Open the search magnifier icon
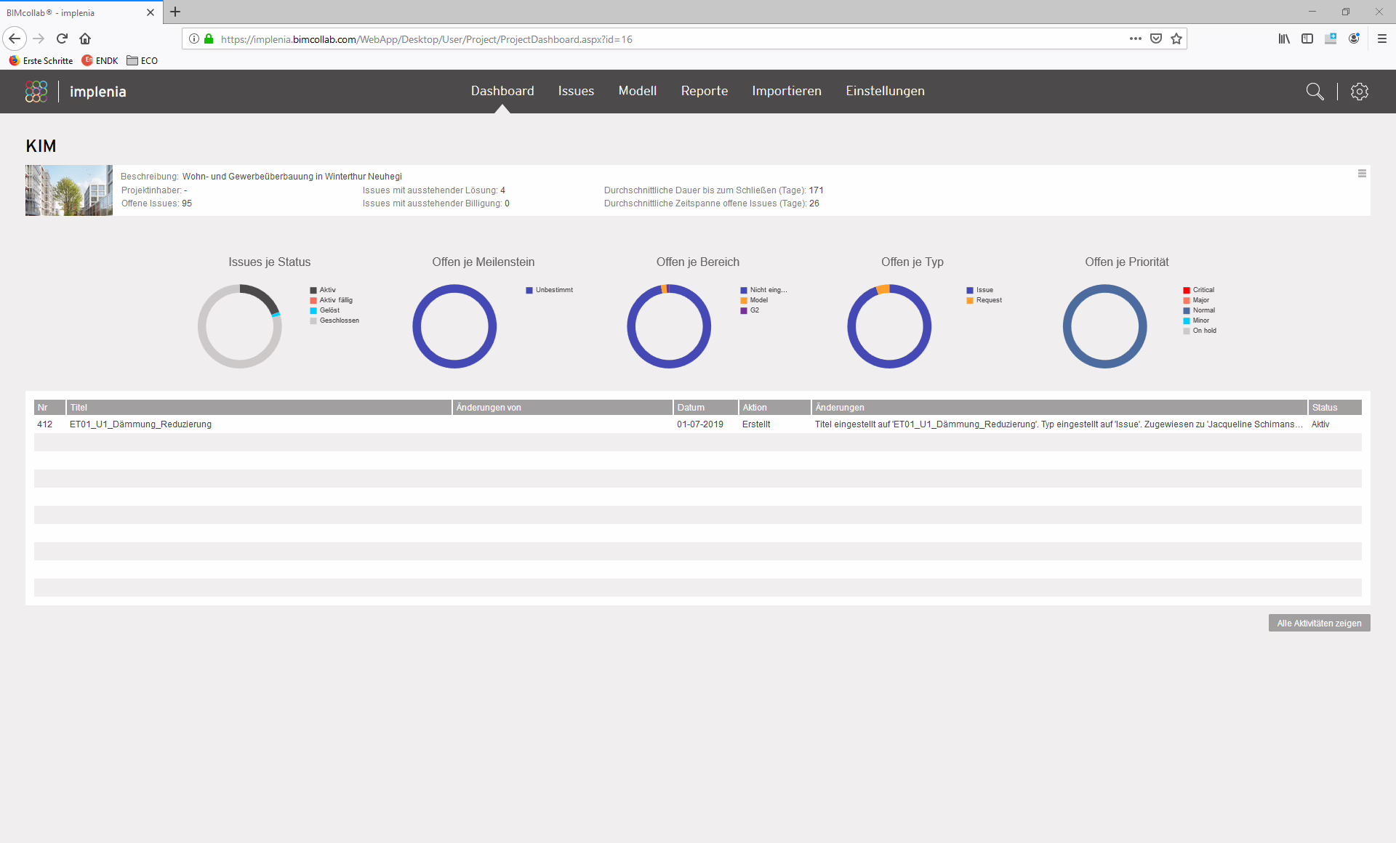The width and height of the screenshot is (1396, 843). point(1315,92)
